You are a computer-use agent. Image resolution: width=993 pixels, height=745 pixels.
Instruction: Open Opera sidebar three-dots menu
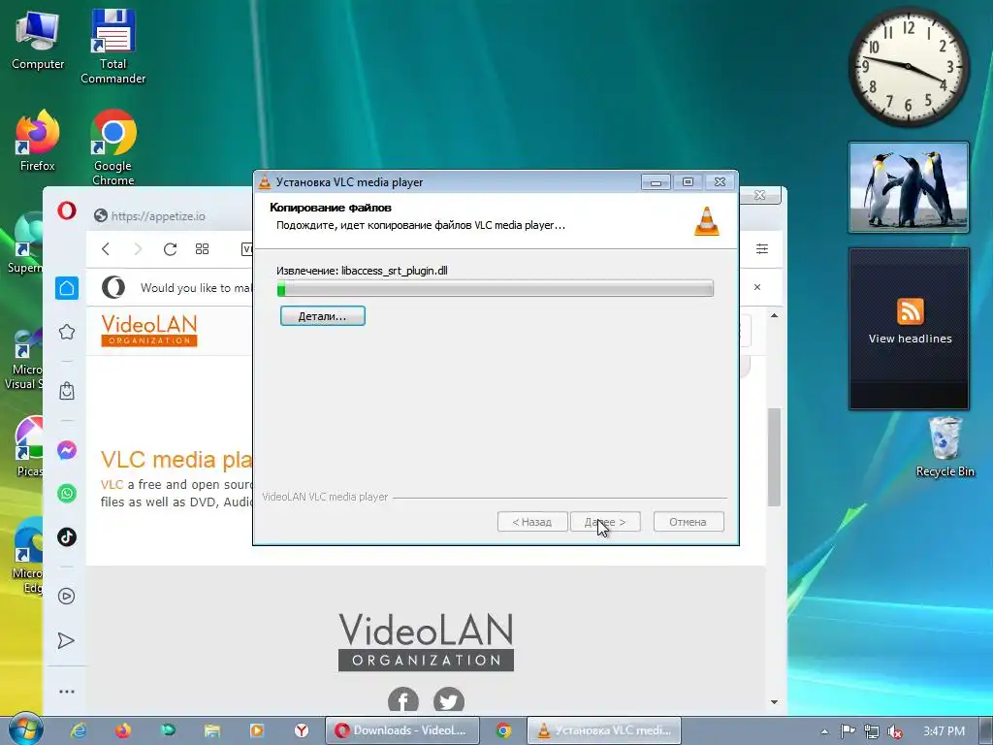pyautogui.click(x=67, y=691)
